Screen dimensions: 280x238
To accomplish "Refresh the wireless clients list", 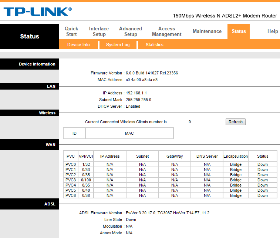I will [236, 122].
